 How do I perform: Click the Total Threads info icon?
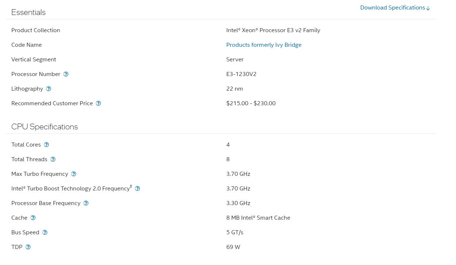[53, 159]
